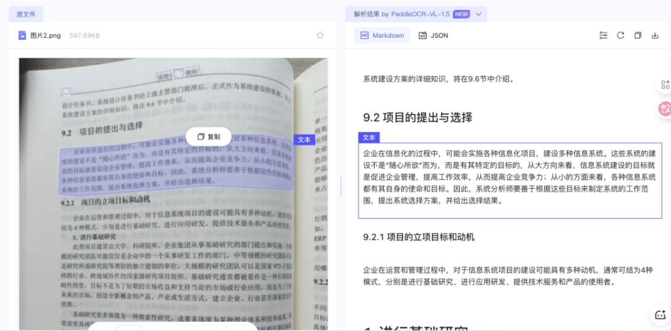Click the result heading 9.2.1 项目的立项目标和动机

419,237
